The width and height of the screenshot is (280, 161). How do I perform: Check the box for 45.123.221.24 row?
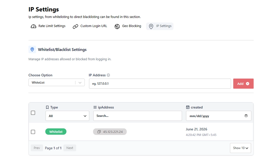pyautogui.click(x=33, y=132)
